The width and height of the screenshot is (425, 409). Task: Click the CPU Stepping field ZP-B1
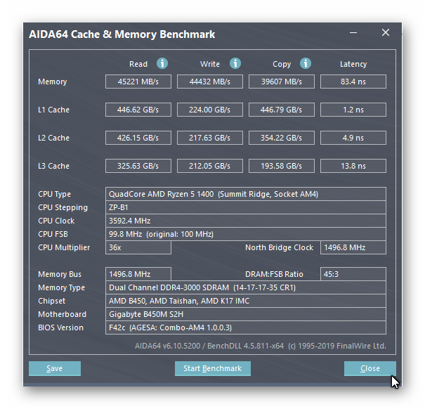coord(246,207)
